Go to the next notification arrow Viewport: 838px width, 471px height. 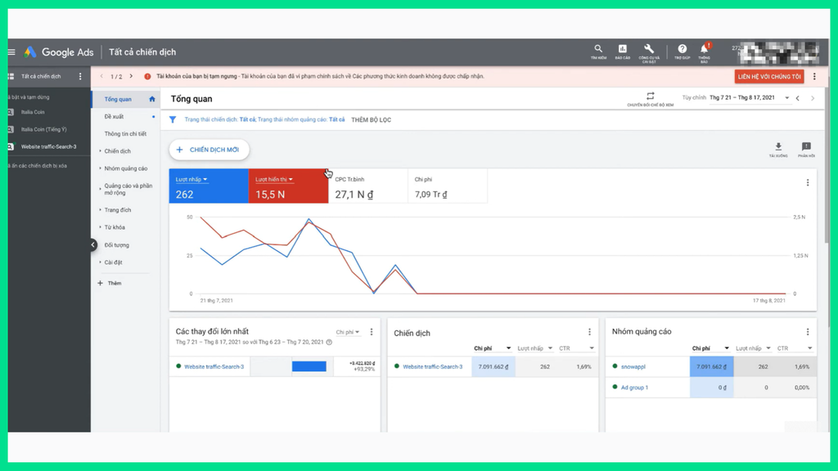coord(131,76)
